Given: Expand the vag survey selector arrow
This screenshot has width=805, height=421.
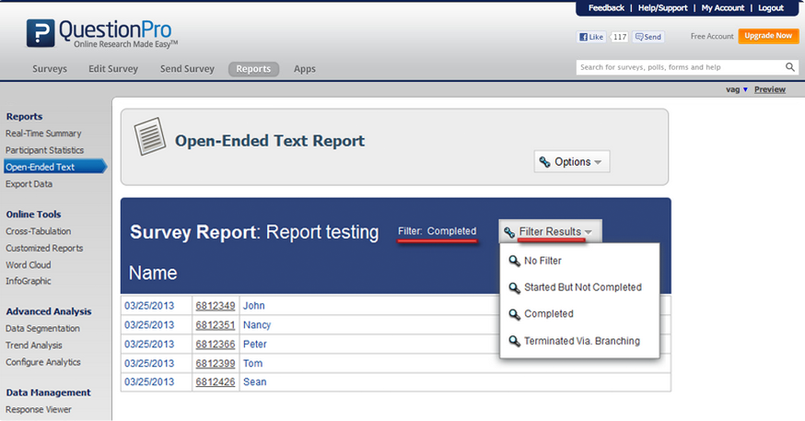Looking at the screenshot, I should [x=745, y=90].
